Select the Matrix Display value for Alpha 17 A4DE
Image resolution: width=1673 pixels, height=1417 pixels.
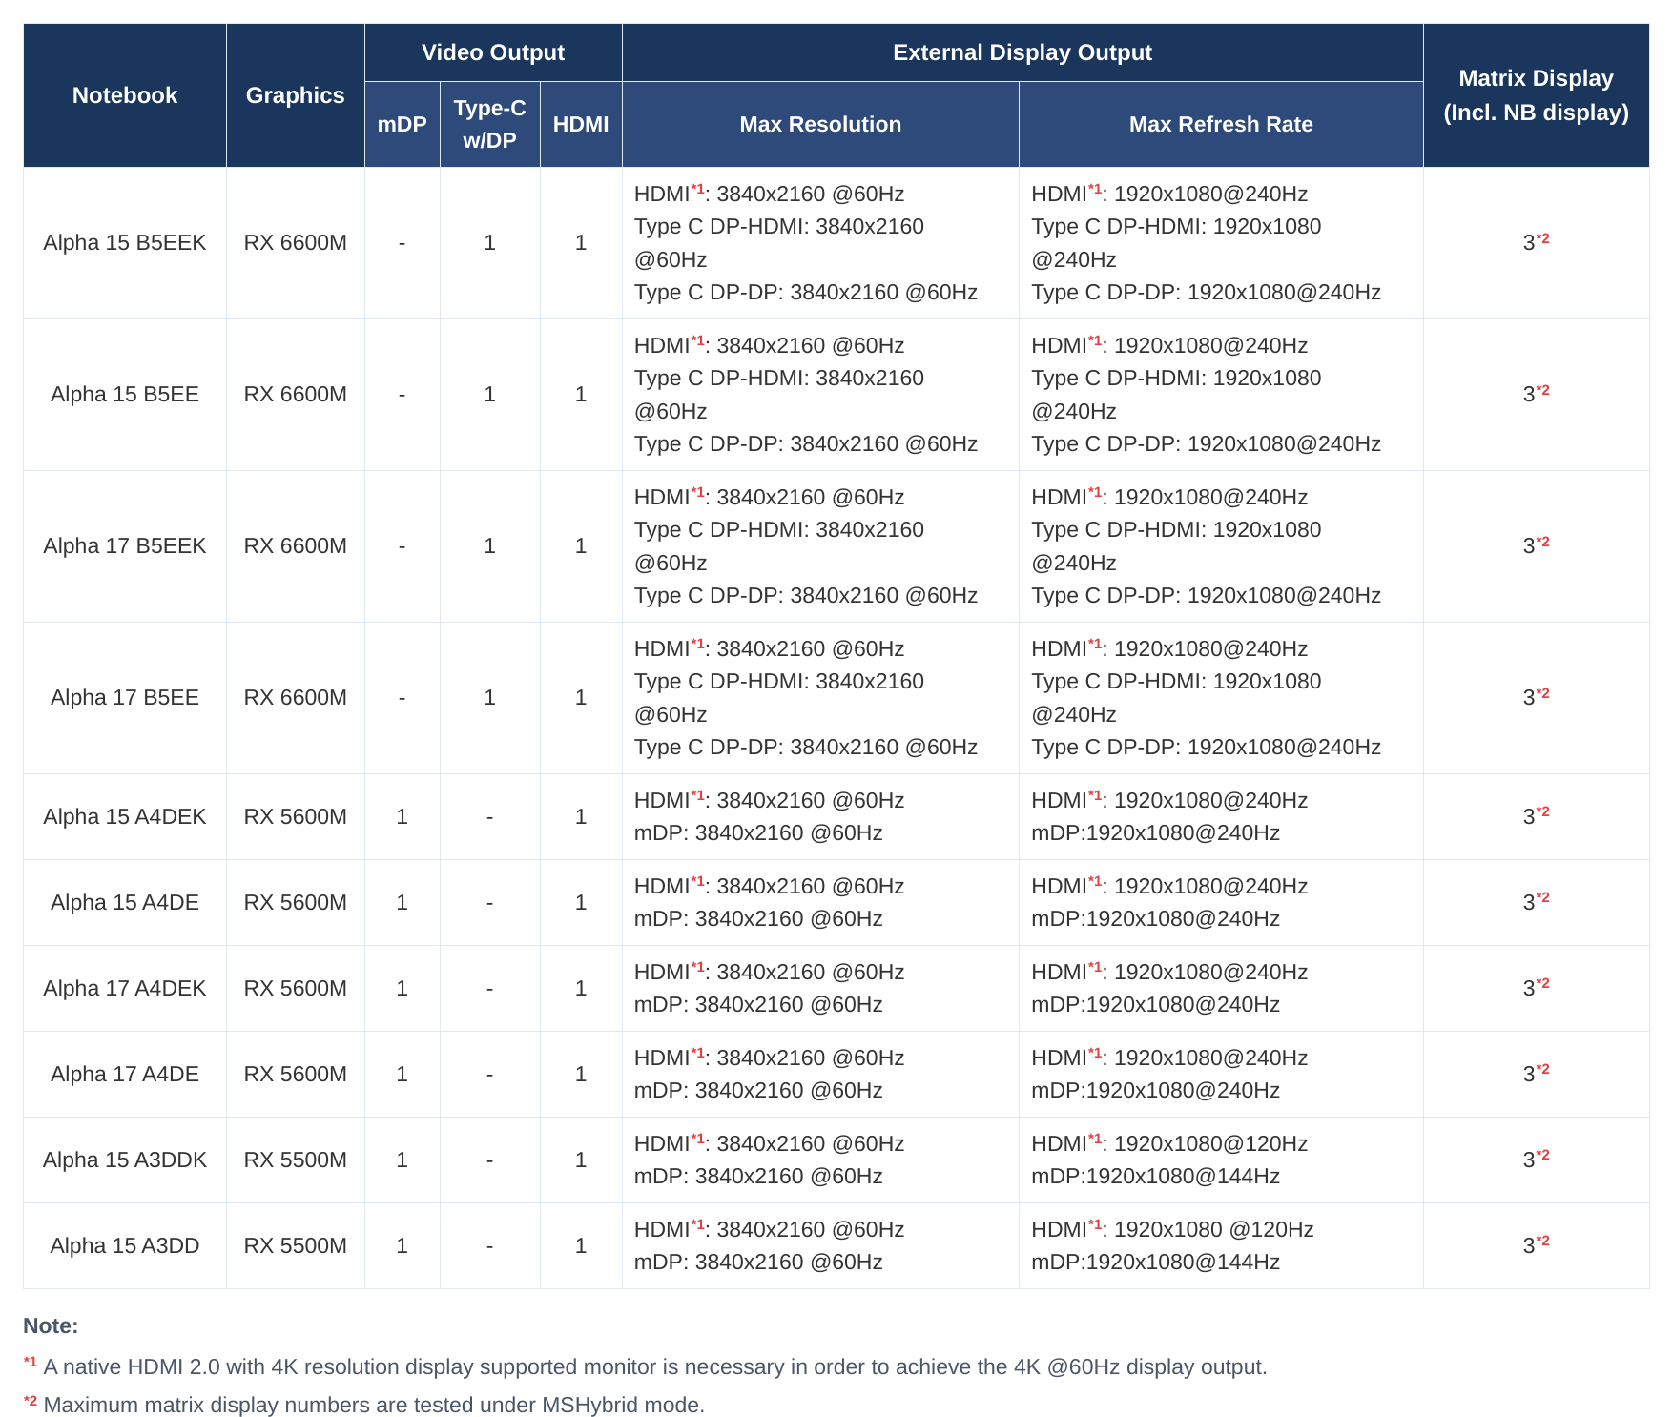1536,1074
